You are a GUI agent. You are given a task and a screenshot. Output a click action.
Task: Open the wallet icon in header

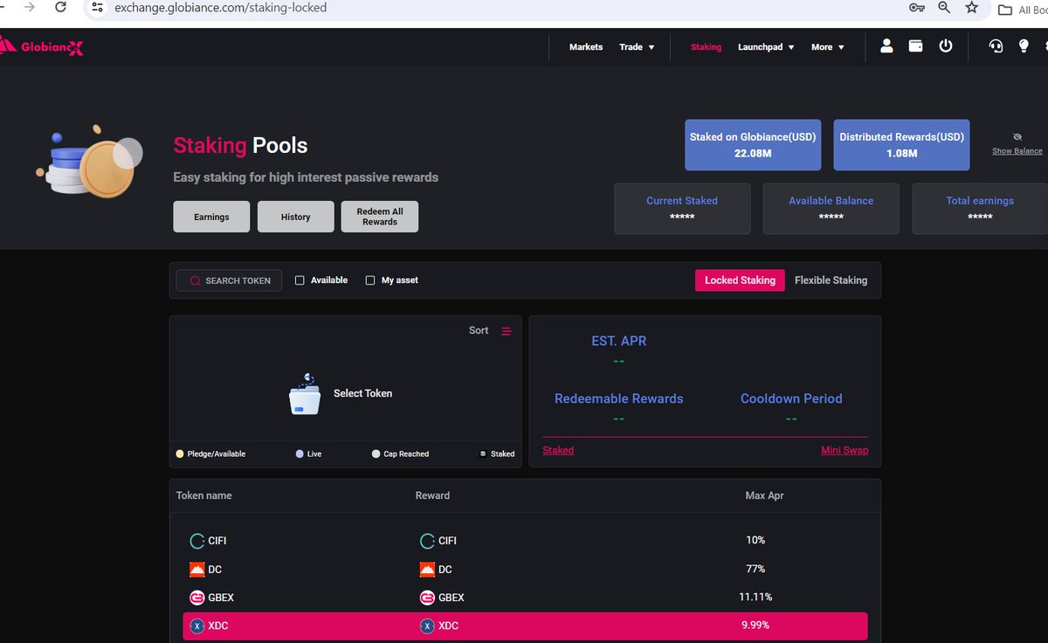pyautogui.click(x=916, y=46)
